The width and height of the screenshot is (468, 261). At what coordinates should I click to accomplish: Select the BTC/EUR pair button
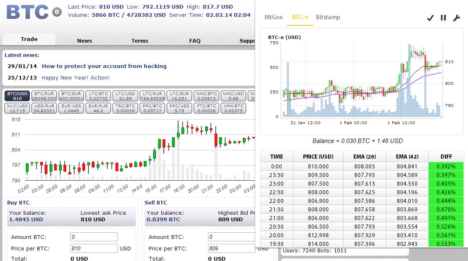71,96
